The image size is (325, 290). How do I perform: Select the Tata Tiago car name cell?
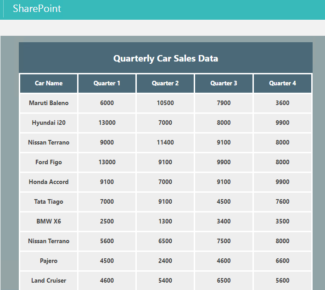coord(49,201)
